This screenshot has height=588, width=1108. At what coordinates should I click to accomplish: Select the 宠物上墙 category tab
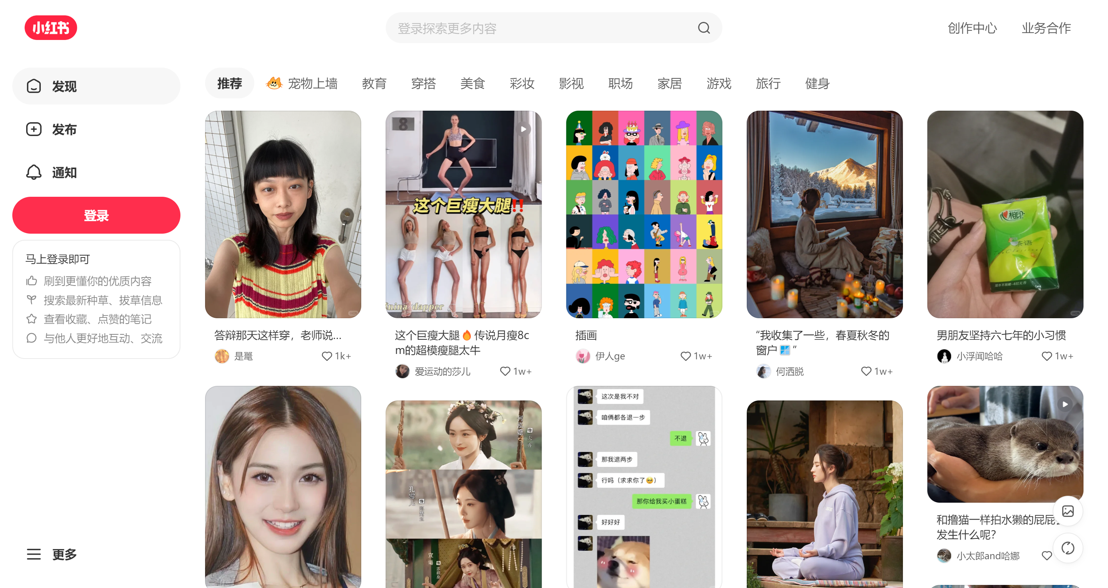(302, 83)
